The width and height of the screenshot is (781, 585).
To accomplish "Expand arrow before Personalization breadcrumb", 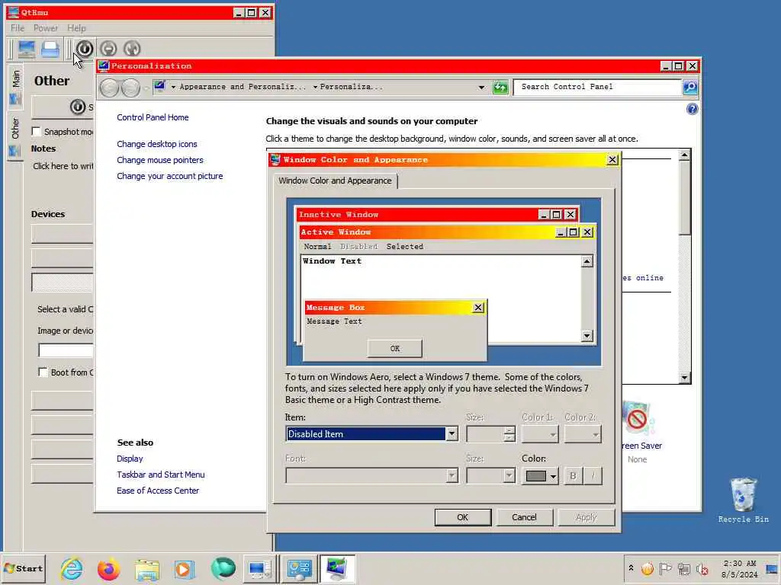I will pyautogui.click(x=315, y=87).
